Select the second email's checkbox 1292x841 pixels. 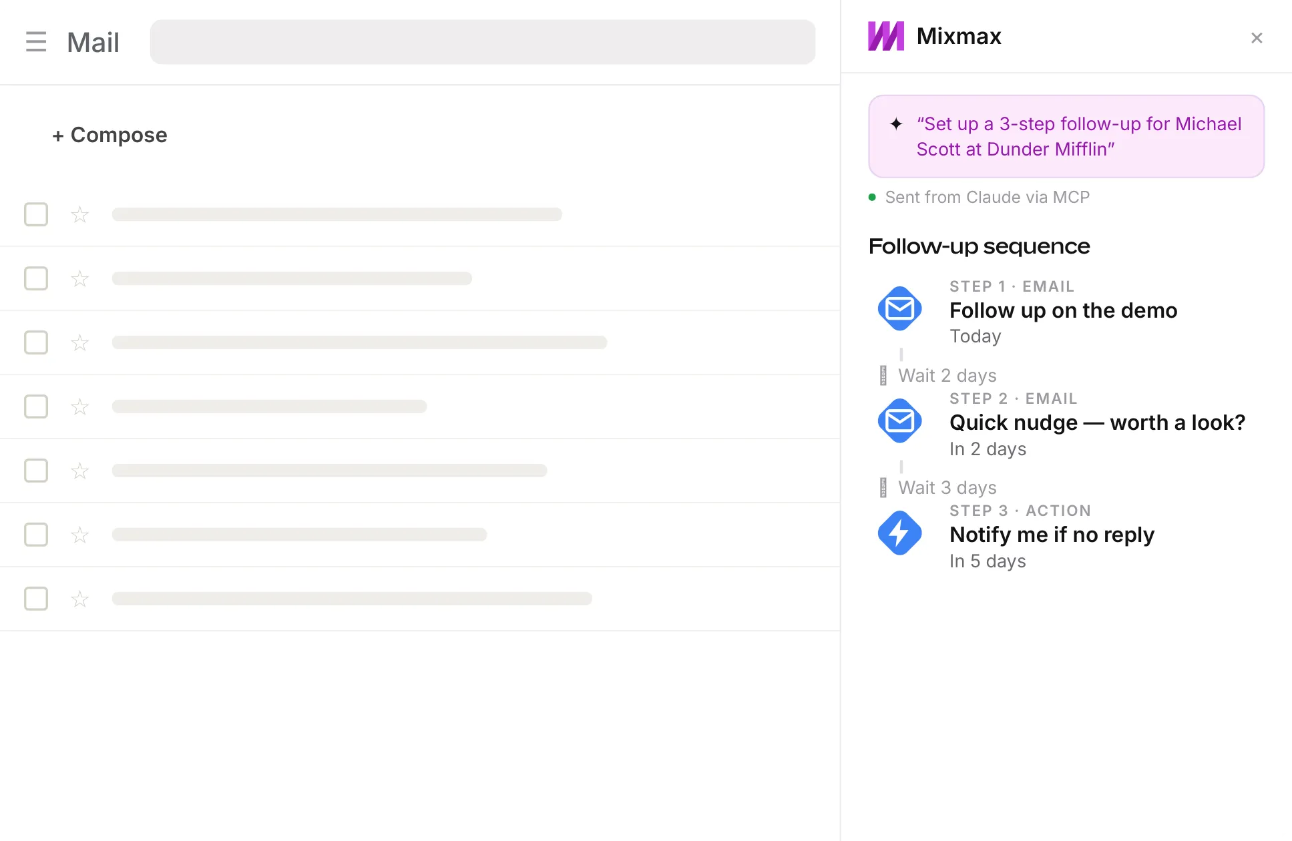coord(36,278)
